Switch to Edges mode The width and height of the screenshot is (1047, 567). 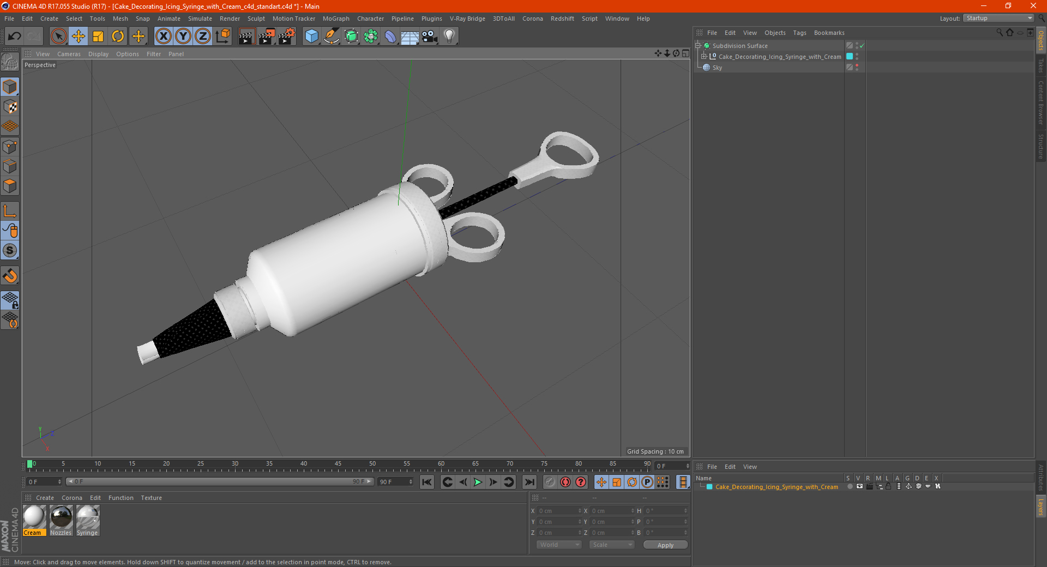10,166
